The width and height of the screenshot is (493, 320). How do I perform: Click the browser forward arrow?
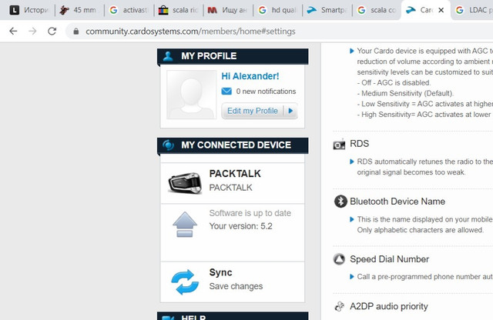pos(32,31)
